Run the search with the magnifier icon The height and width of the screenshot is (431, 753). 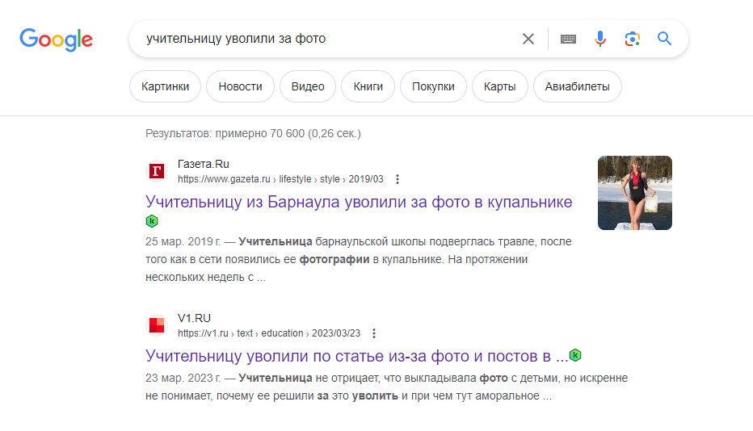[664, 39]
